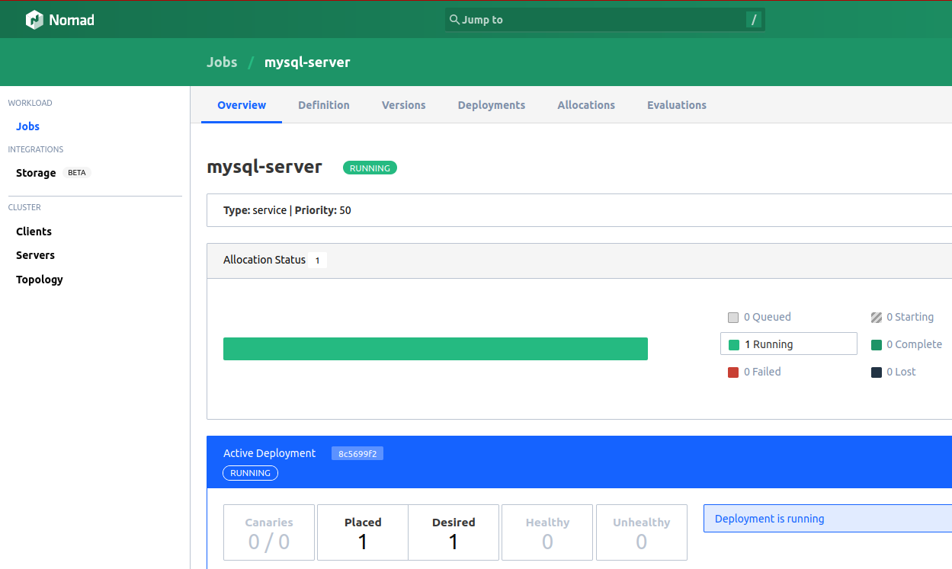This screenshot has width=952, height=569.
Task: Click the Placed count box
Action: (363, 532)
